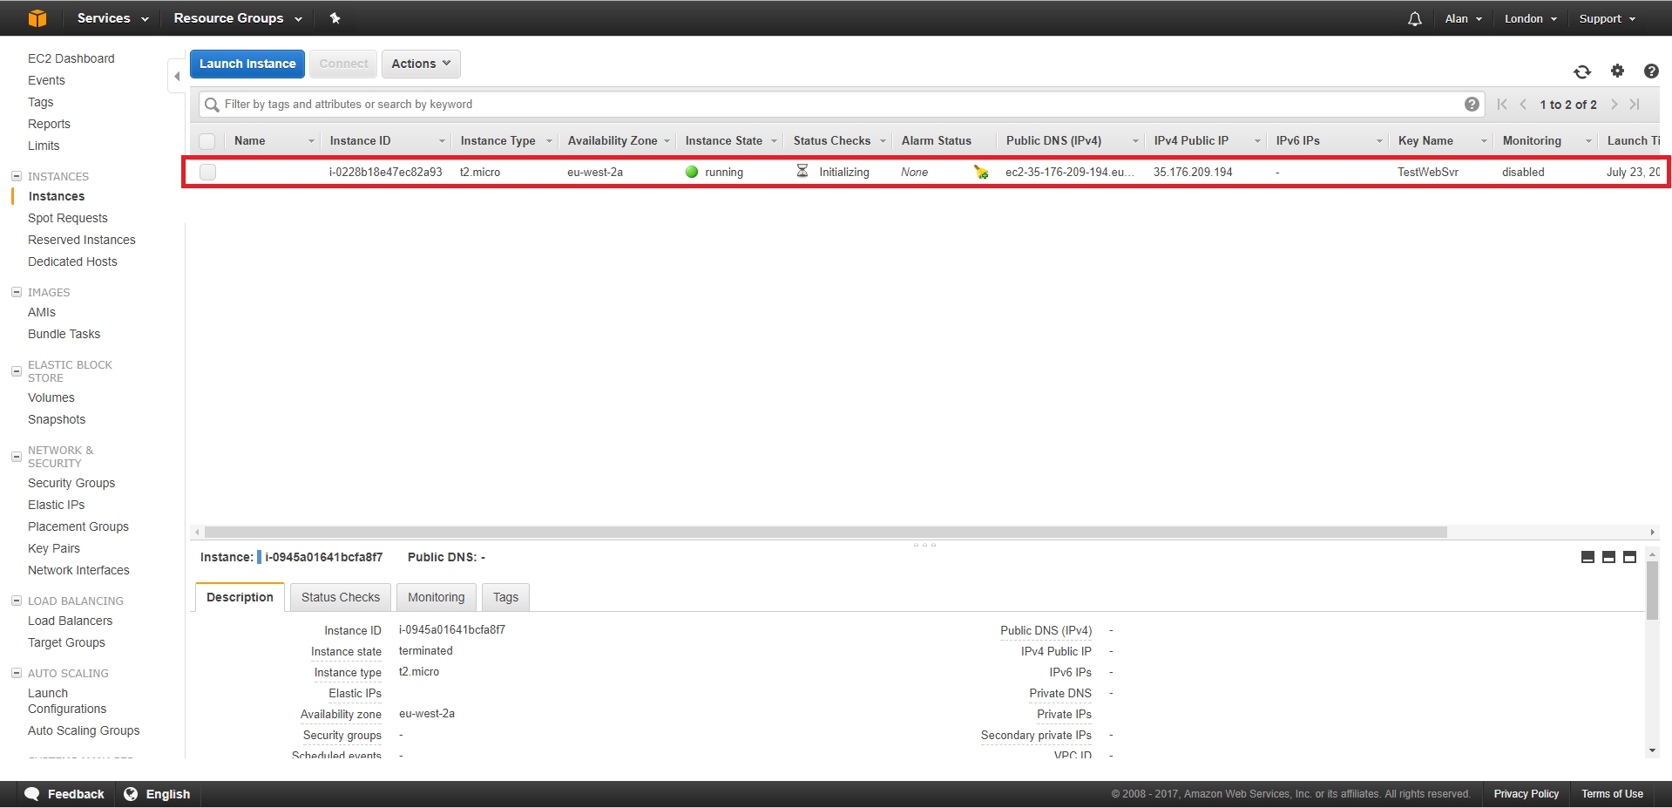Open the notifications bell

[1415, 18]
